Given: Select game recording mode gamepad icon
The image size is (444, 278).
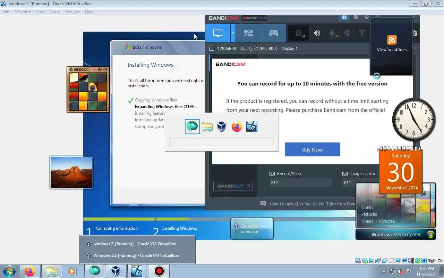Looking at the screenshot, I should [x=274, y=33].
